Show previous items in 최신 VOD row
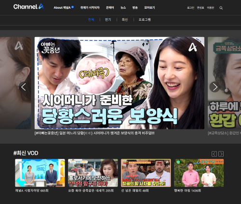Image resolution: width=241 pixels, height=204 pixels. click(x=214, y=154)
